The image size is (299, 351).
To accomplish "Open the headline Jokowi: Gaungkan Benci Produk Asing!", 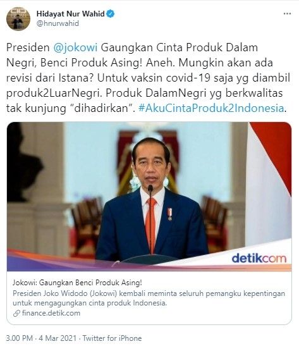I will pyautogui.click(x=77, y=283).
